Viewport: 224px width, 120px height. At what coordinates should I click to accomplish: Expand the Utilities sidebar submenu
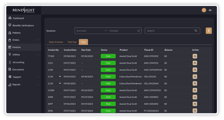pos(38,55)
